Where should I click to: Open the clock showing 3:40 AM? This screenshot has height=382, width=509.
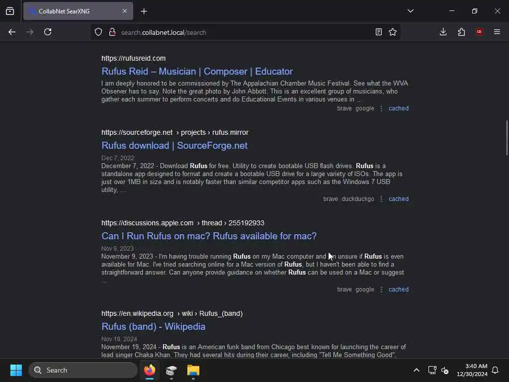coord(472,370)
